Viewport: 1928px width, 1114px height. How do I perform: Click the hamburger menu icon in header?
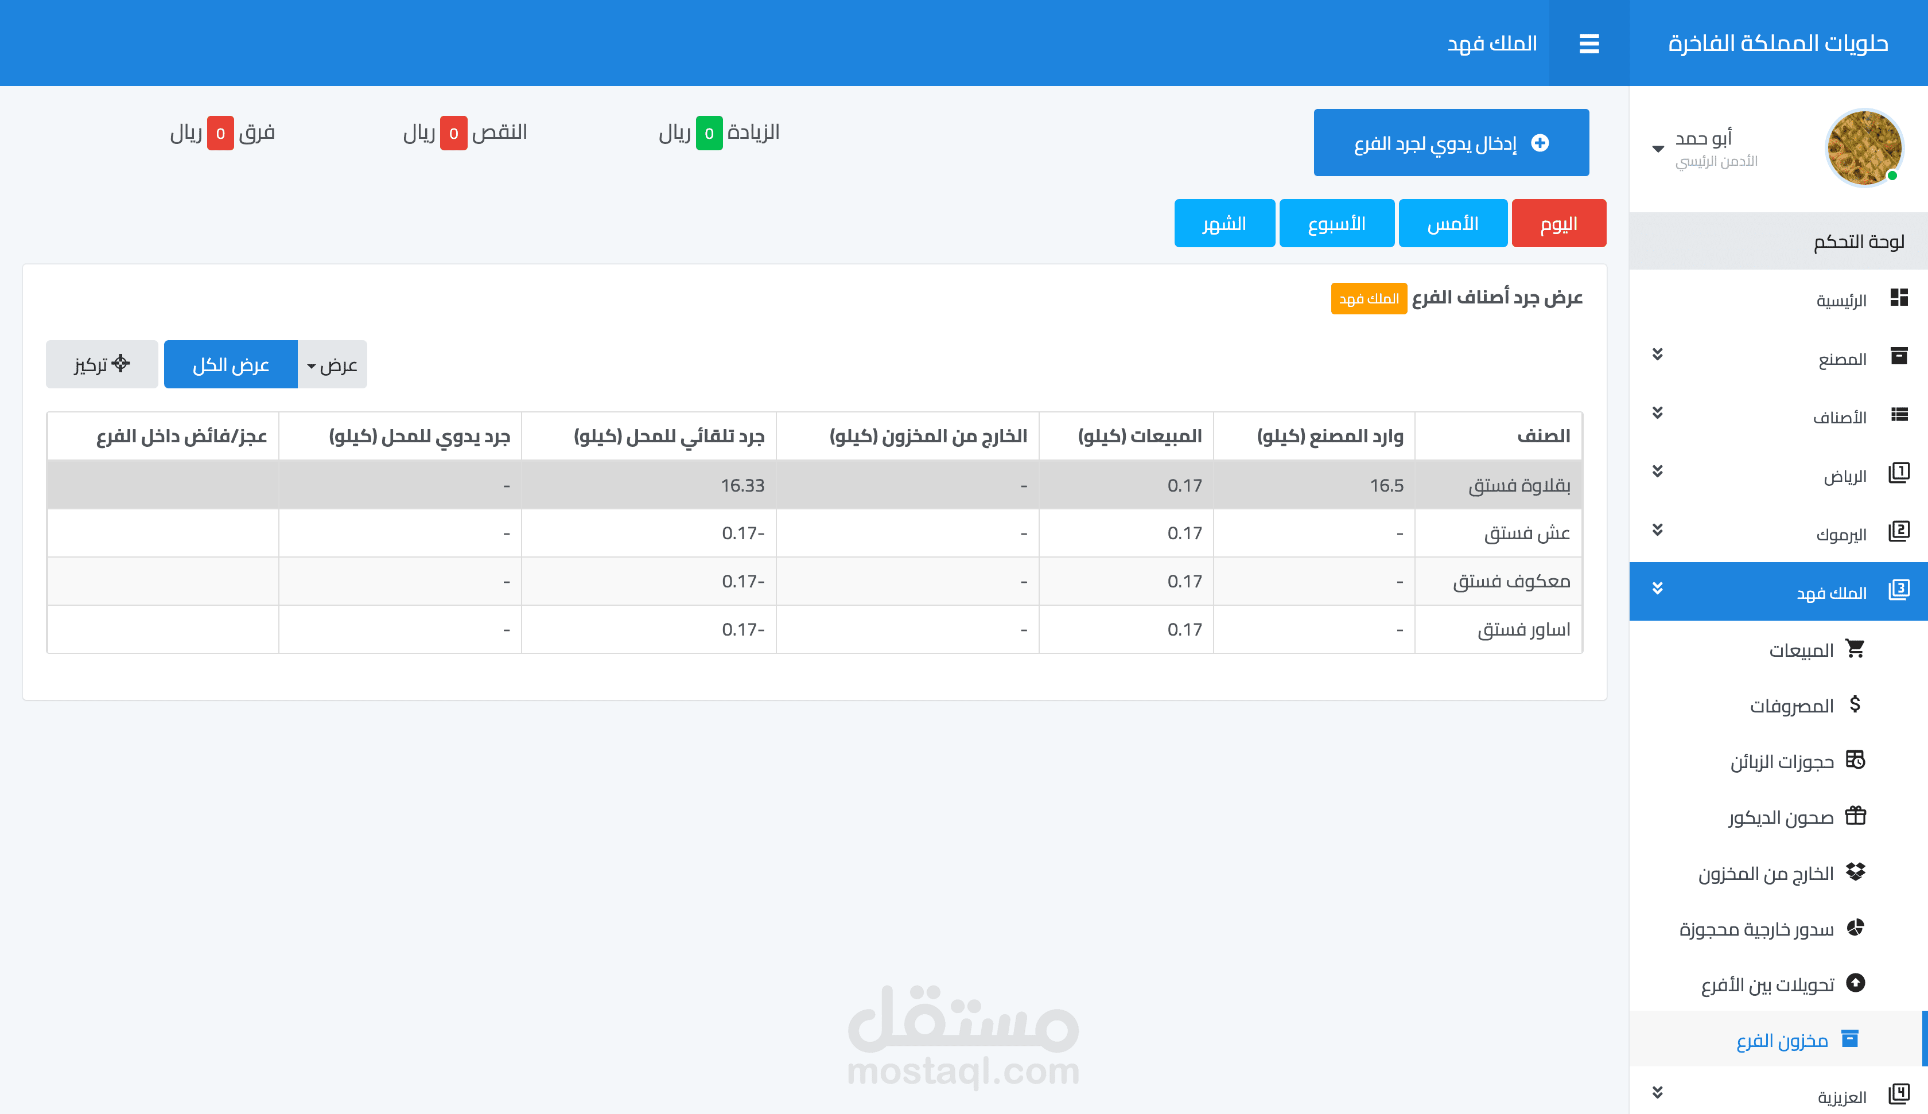pyautogui.click(x=1588, y=44)
